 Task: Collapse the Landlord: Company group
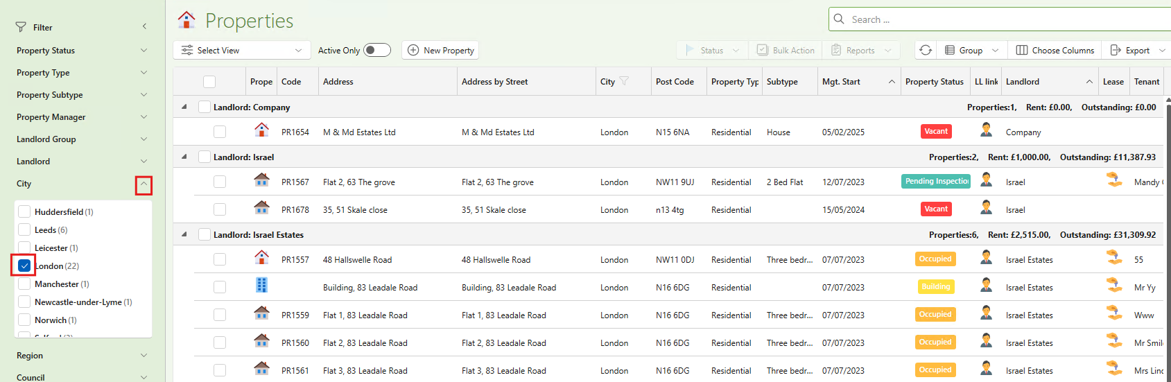[184, 107]
